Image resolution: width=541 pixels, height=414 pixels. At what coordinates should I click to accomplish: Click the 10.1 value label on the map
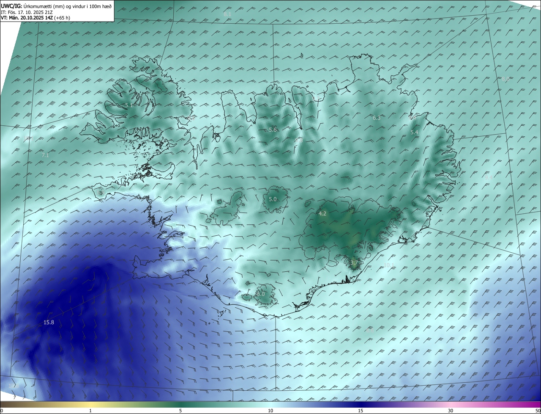[389, 265]
